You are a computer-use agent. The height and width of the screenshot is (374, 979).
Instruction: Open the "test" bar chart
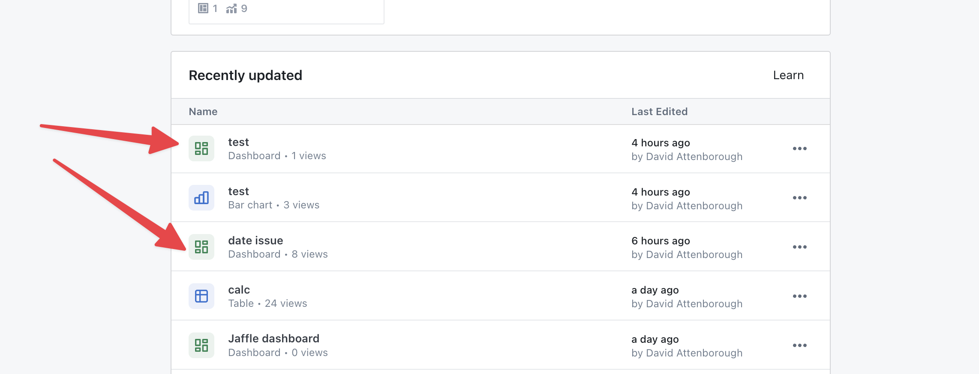click(x=238, y=191)
